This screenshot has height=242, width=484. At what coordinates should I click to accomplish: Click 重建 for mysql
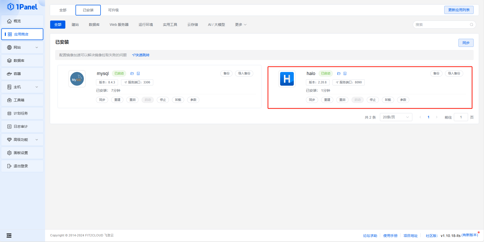click(117, 100)
